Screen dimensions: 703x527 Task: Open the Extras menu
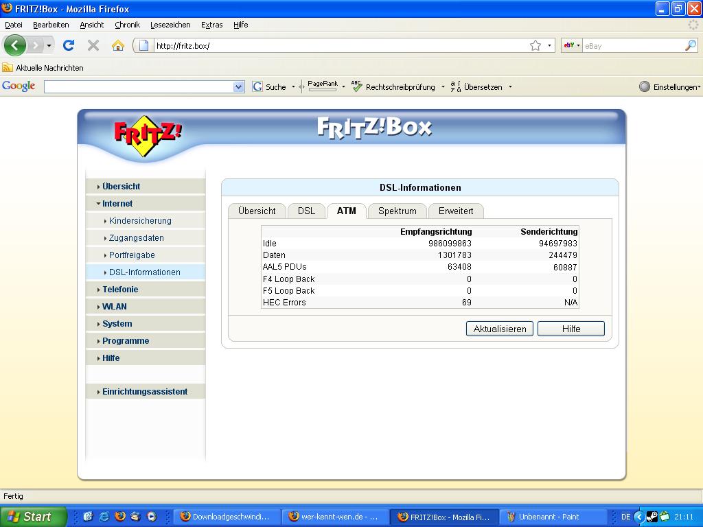point(211,25)
